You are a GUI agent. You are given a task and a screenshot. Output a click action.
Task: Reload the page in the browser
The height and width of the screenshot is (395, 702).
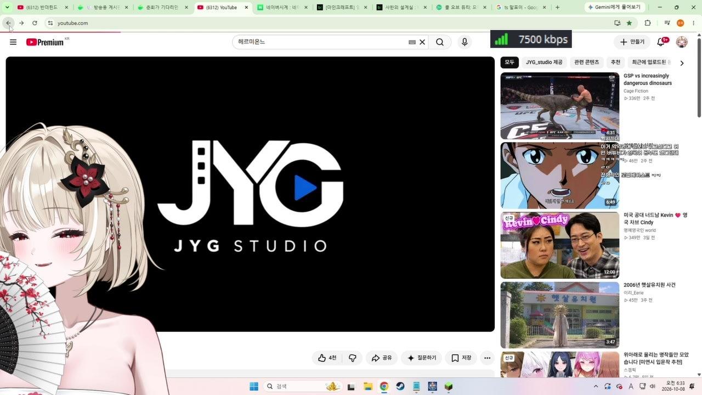(x=35, y=23)
